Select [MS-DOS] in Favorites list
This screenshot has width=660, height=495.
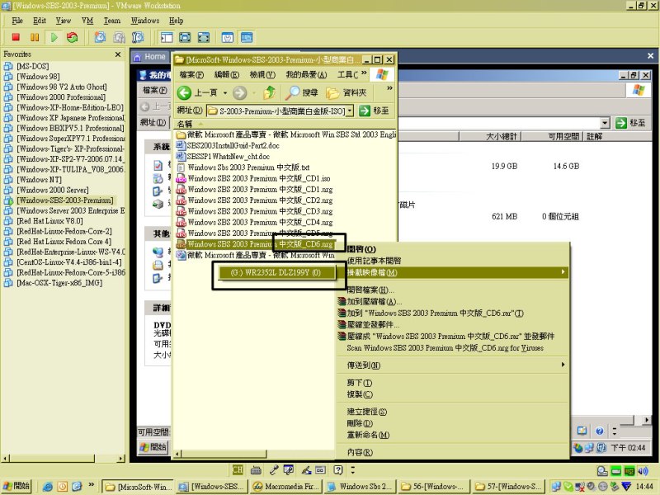[x=32, y=66]
